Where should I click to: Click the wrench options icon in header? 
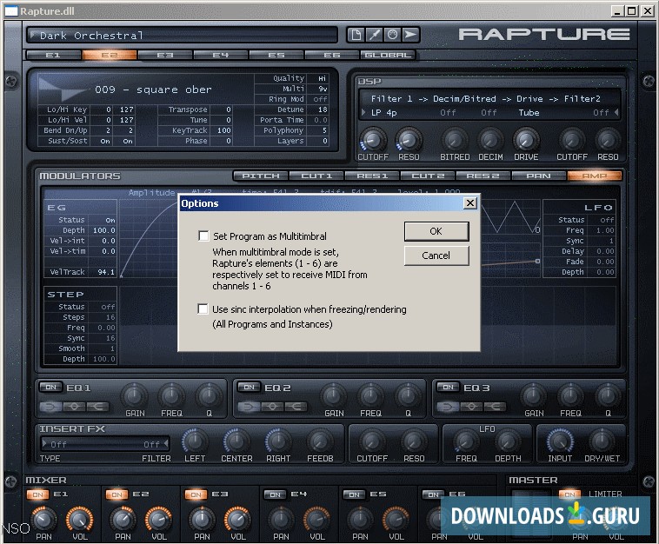point(373,35)
